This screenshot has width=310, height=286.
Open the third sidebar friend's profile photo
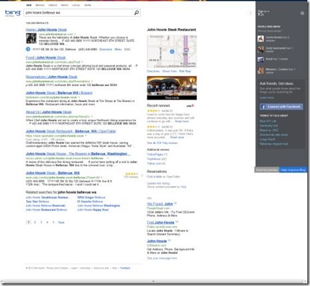[261, 59]
